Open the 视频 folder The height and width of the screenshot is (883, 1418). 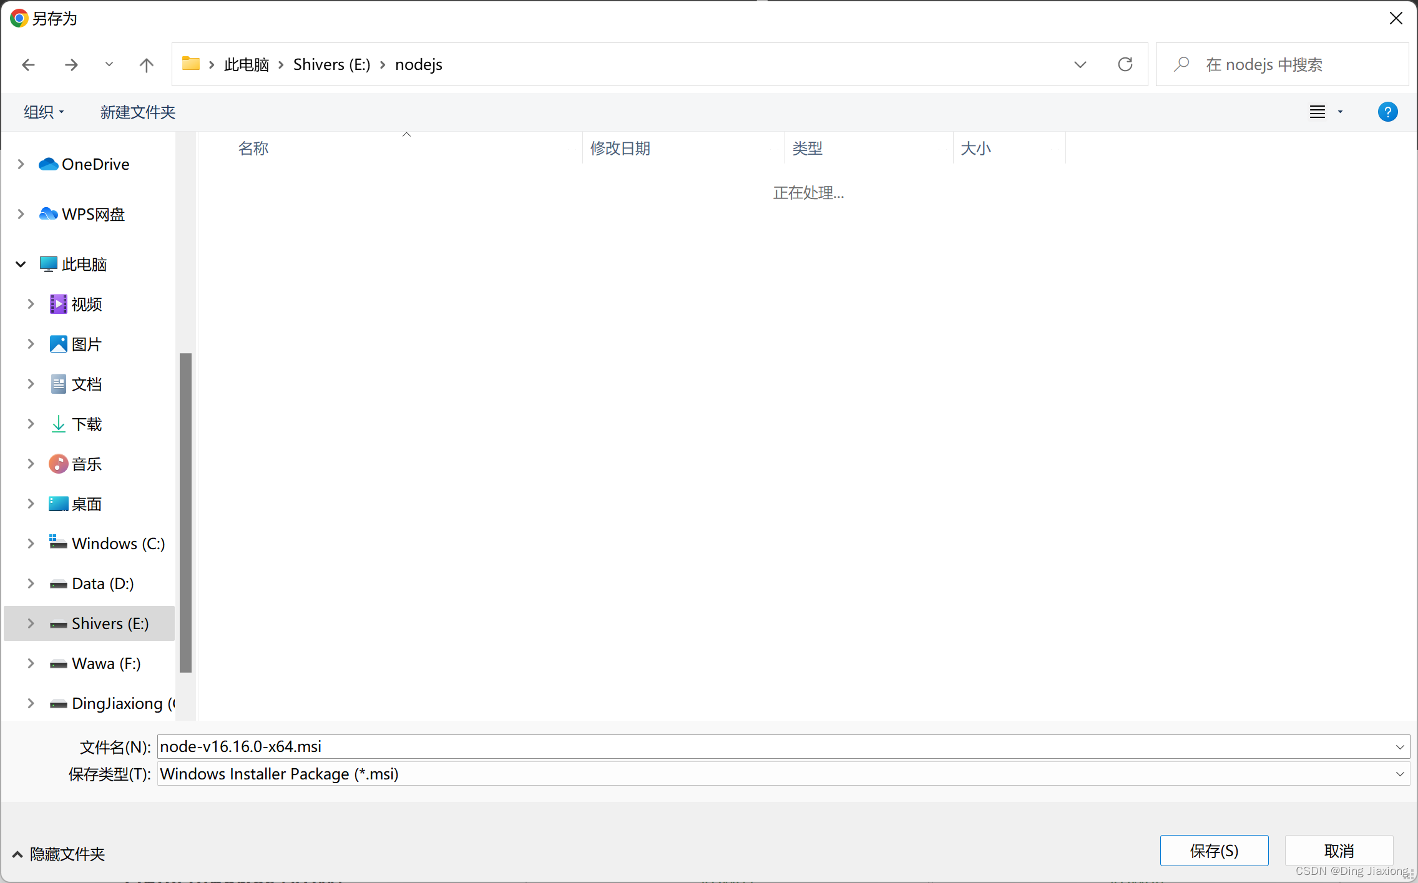[x=86, y=304]
